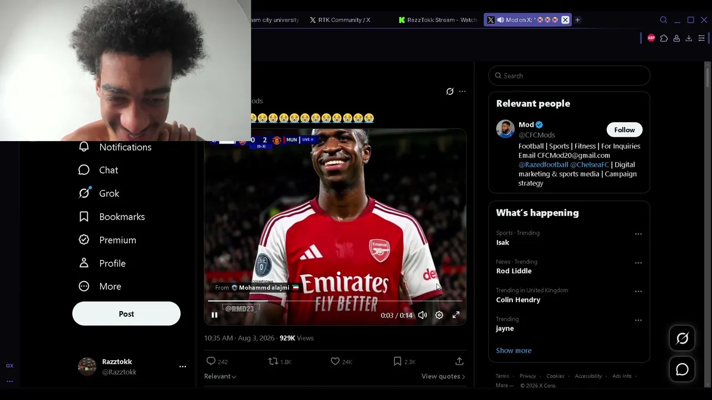The width and height of the screenshot is (712, 400).
Task: Seek using the video progress bar
Action: 335,301
